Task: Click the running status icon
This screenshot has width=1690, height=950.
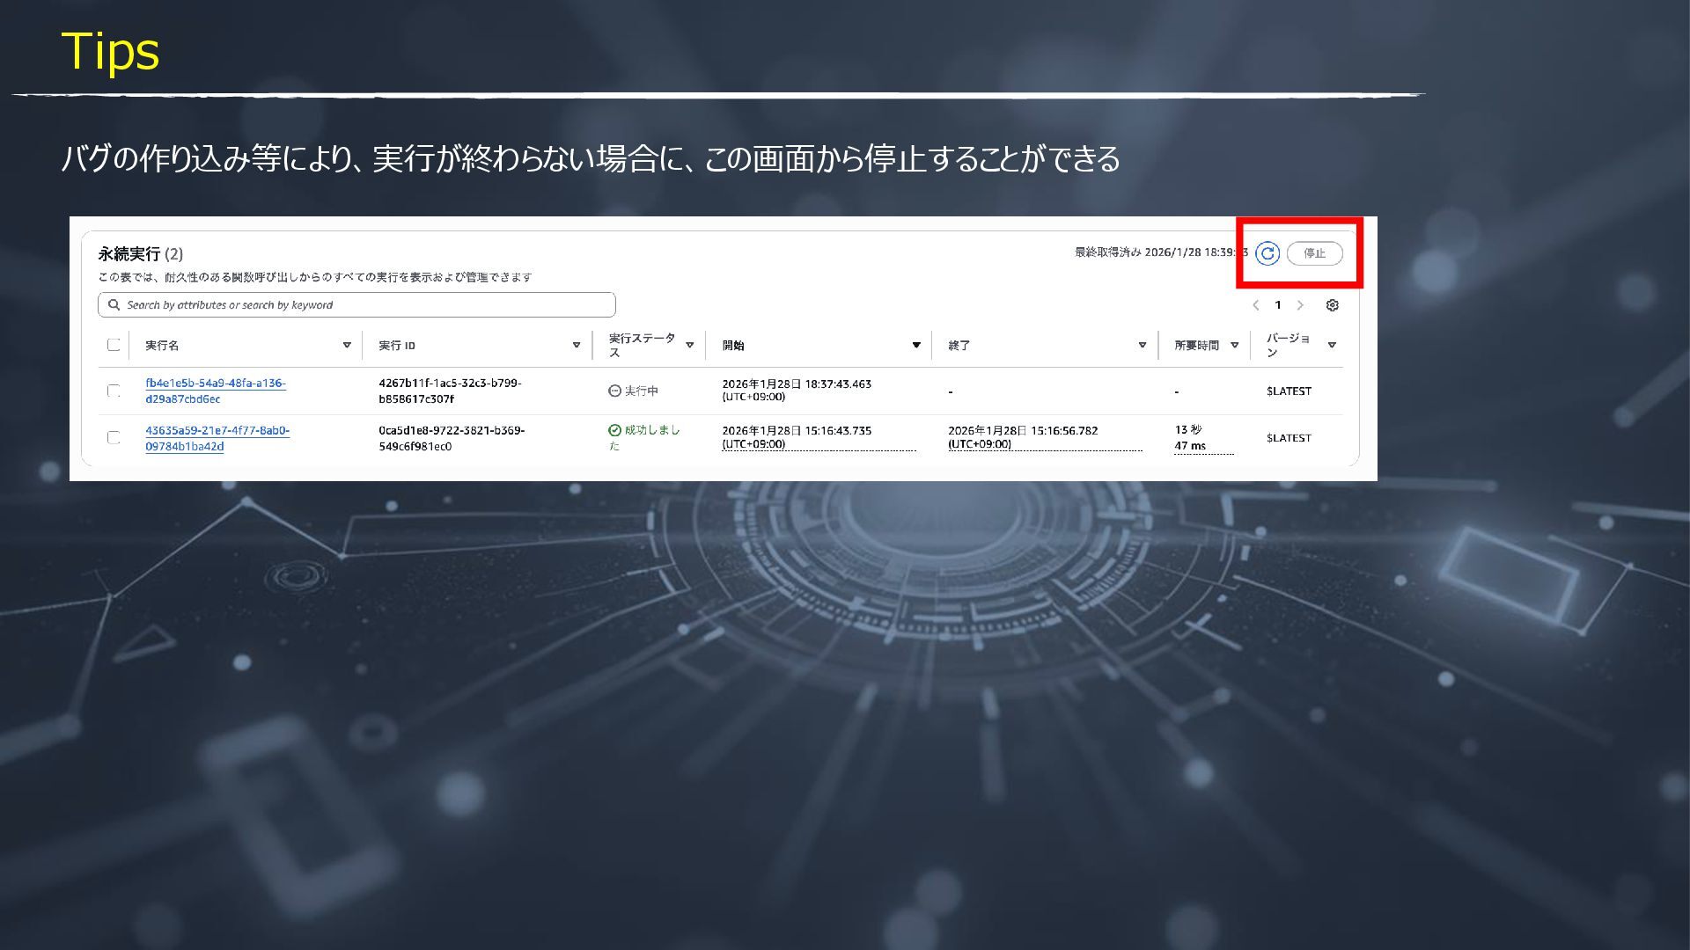Action: tap(614, 391)
